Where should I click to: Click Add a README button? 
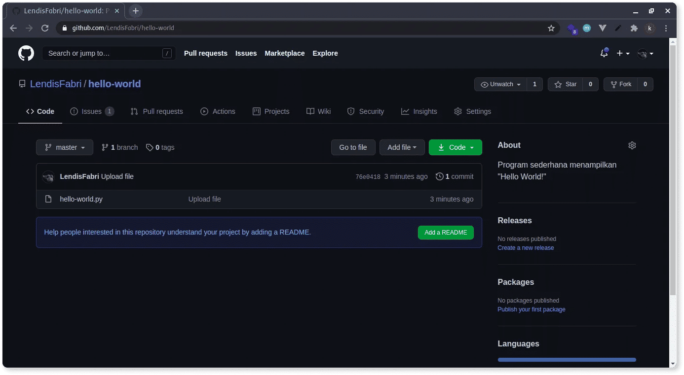[x=446, y=233]
